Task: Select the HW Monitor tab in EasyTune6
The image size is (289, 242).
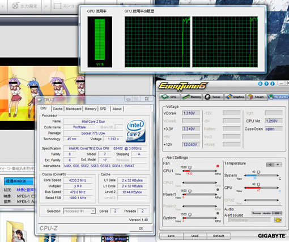Action: tap(278, 97)
